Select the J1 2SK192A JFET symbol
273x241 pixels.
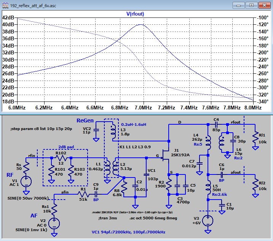pos(165,155)
